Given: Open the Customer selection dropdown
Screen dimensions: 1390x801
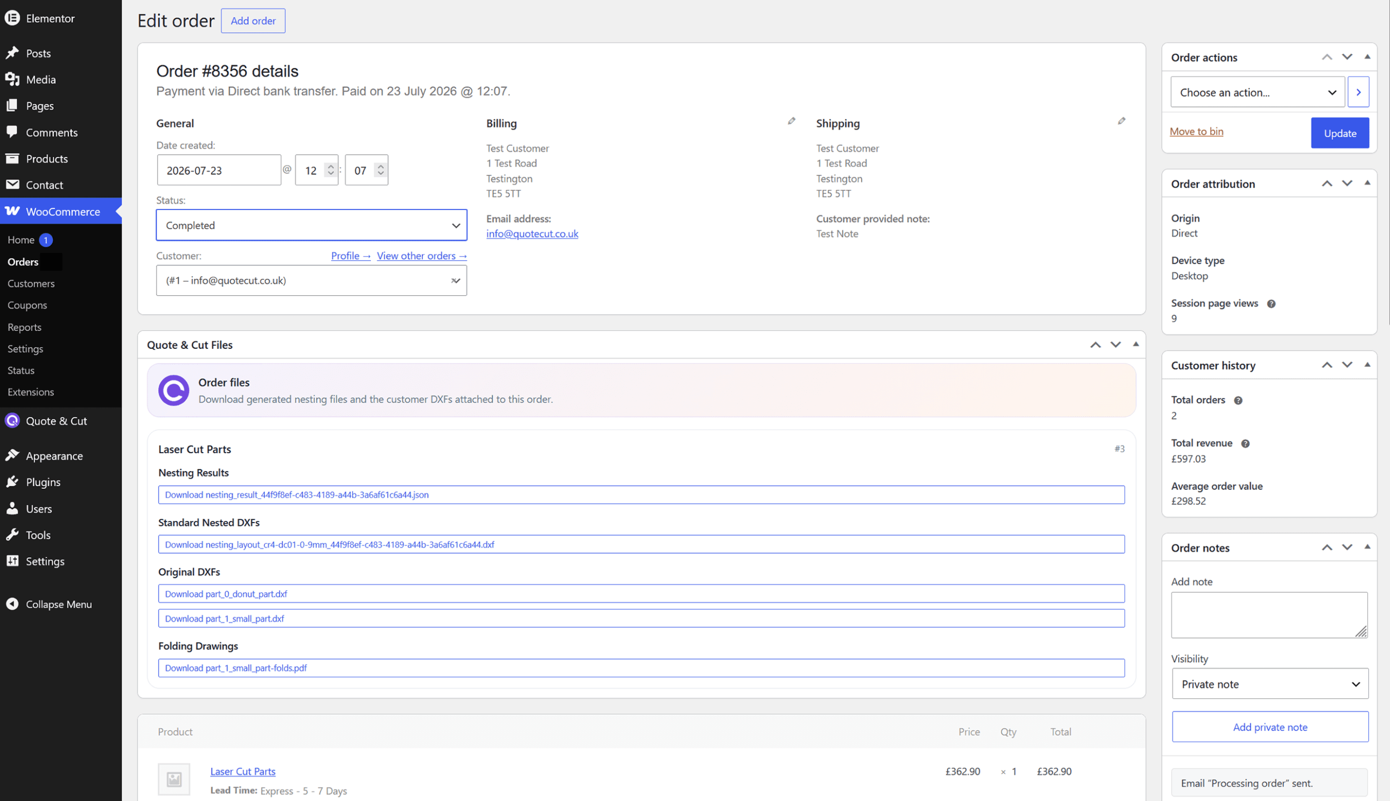Looking at the screenshot, I should click(x=312, y=281).
